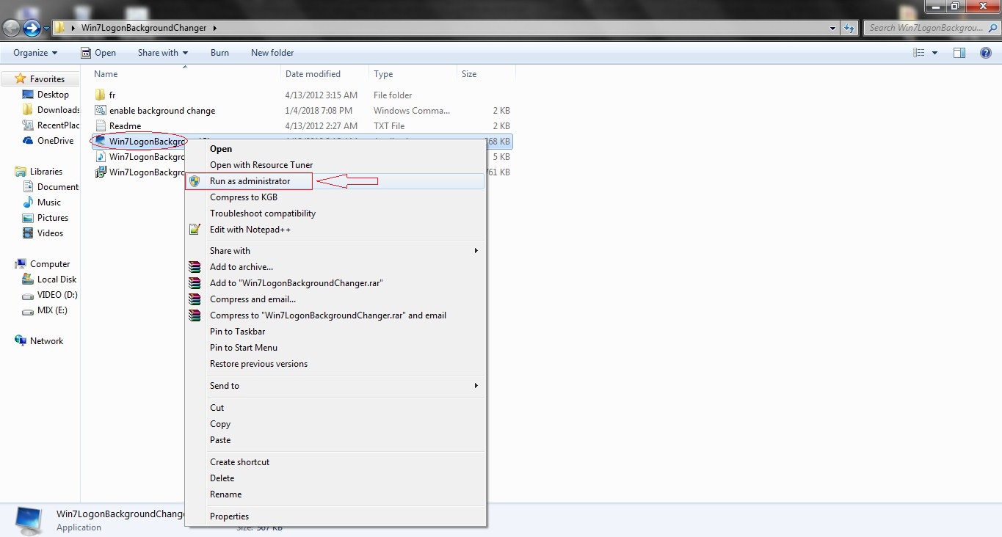Click the Notepad++ icon in context menu
Screen dimensions: 1002x537
point(195,230)
